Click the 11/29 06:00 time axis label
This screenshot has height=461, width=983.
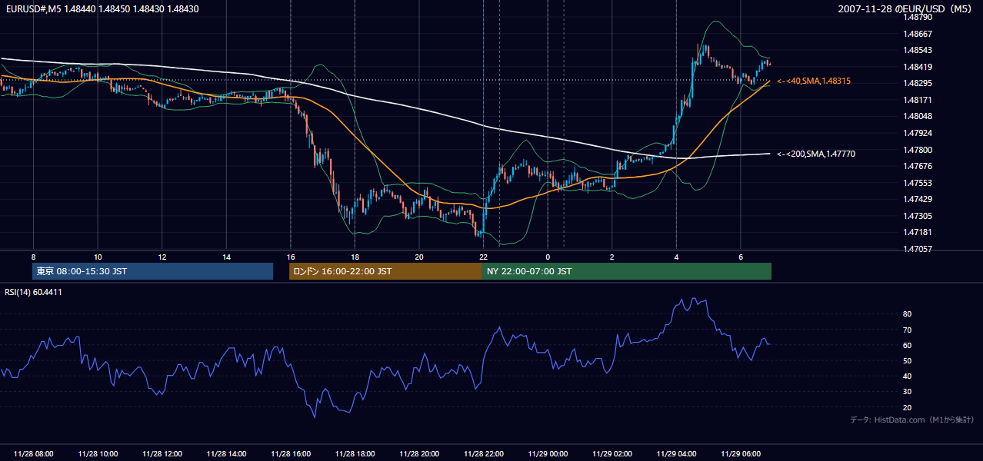click(741, 454)
